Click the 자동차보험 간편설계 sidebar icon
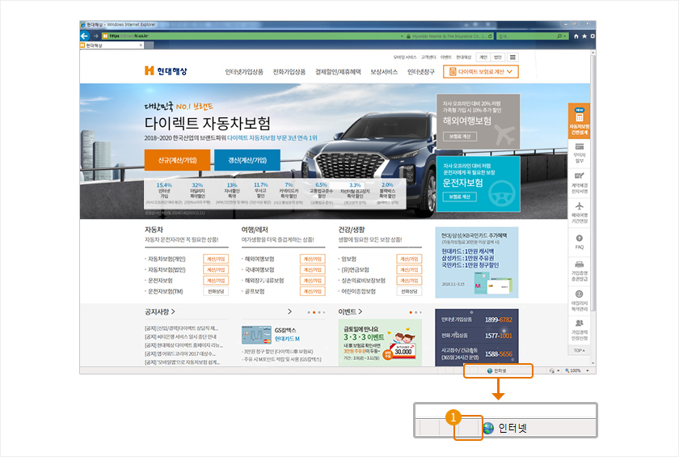Image resolution: width=679 pixels, height=457 pixels. pos(579,121)
